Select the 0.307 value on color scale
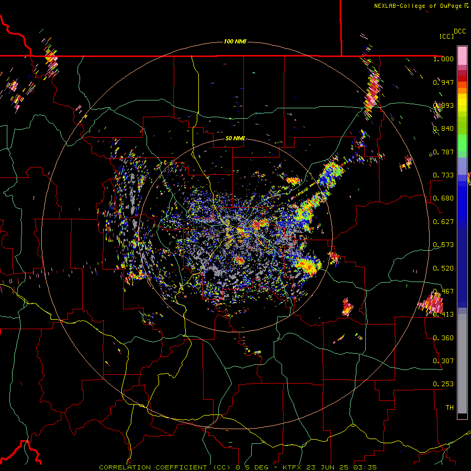Screen dimensions: 471x471 [x=443, y=361]
